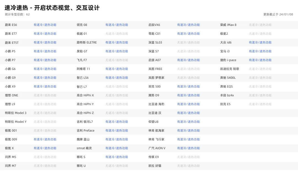Click the greyed status beside 哪吒 U
Viewport: 298px width, 177px height.
117,166
